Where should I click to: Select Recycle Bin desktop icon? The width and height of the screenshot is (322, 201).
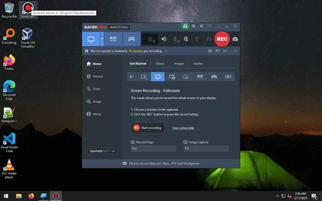point(9,10)
